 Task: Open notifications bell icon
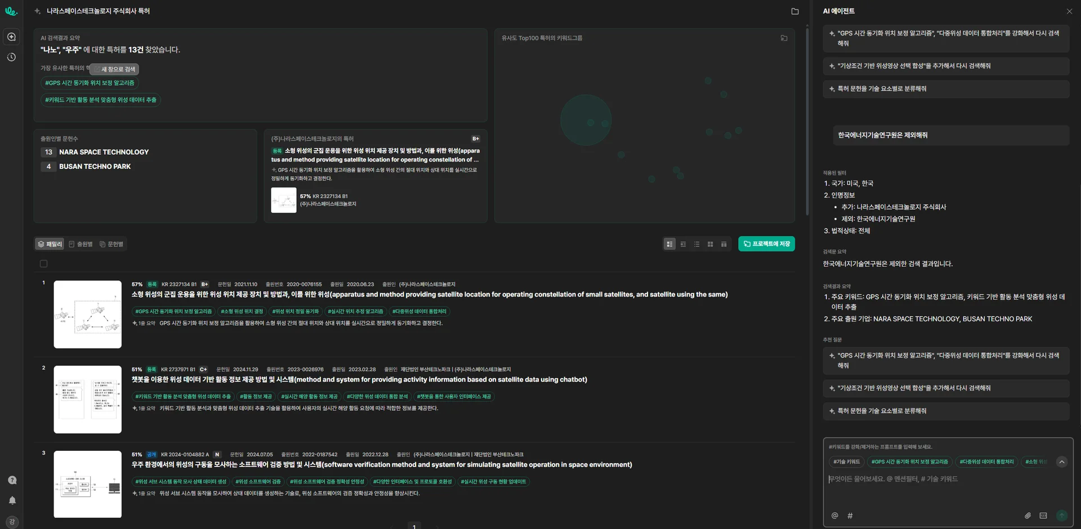pos(12,500)
